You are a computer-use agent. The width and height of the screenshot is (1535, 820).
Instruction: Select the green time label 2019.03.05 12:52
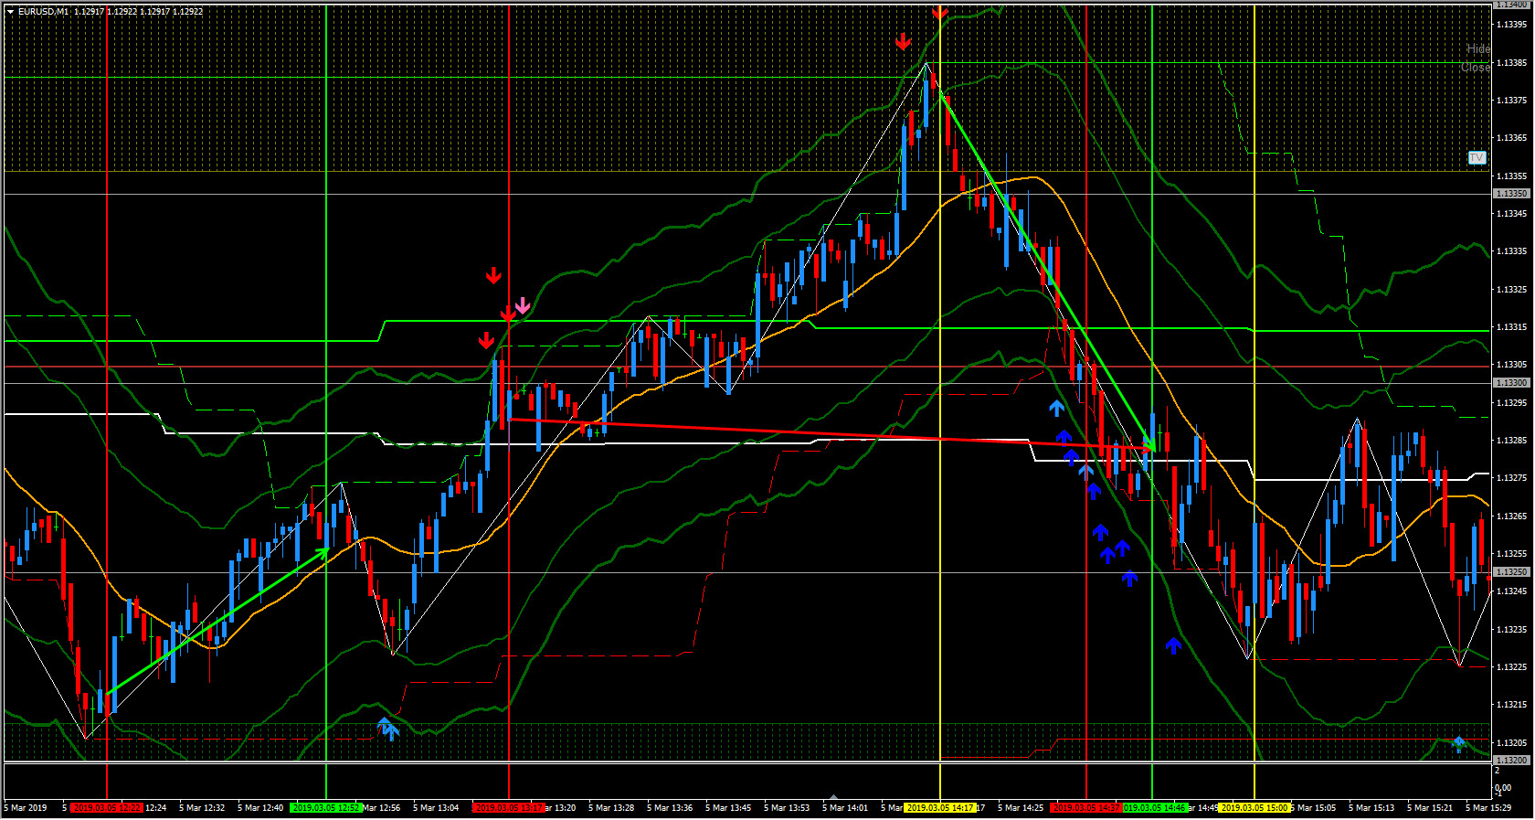pyautogui.click(x=326, y=807)
